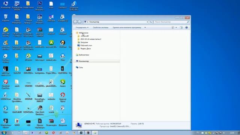
Task: Select the Avast Free Antivirus desktop icon
Action: pos(6,45)
